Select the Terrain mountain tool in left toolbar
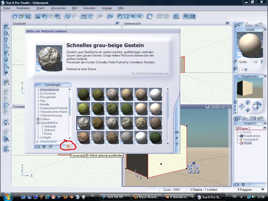 coord(6,47)
